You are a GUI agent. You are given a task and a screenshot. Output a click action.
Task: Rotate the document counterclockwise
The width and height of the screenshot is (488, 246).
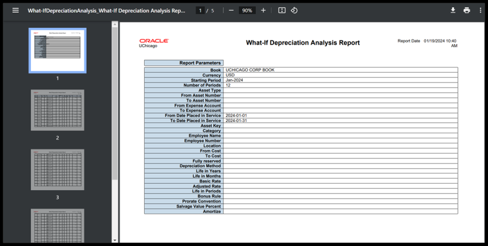pyautogui.click(x=294, y=11)
